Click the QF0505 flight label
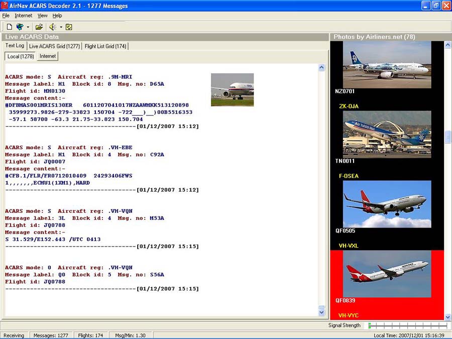 [345, 231]
